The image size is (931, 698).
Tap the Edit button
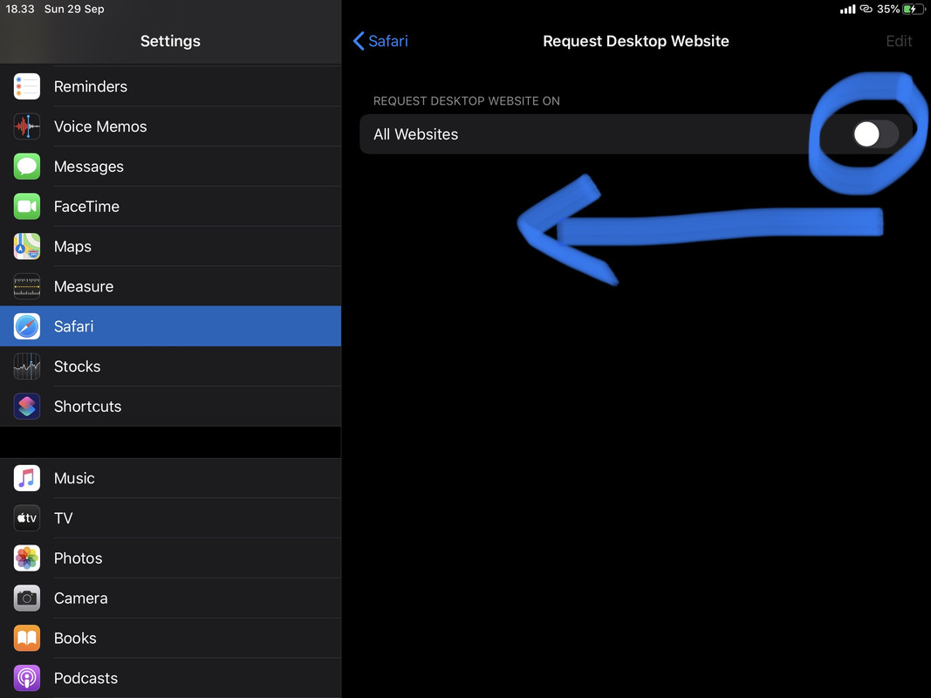[x=899, y=41]
